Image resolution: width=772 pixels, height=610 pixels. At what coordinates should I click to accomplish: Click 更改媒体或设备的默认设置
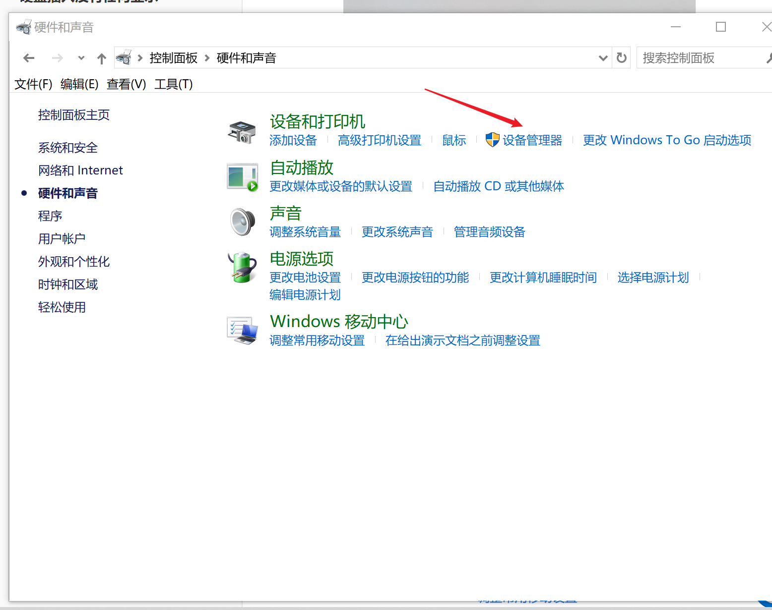point(341,186)
